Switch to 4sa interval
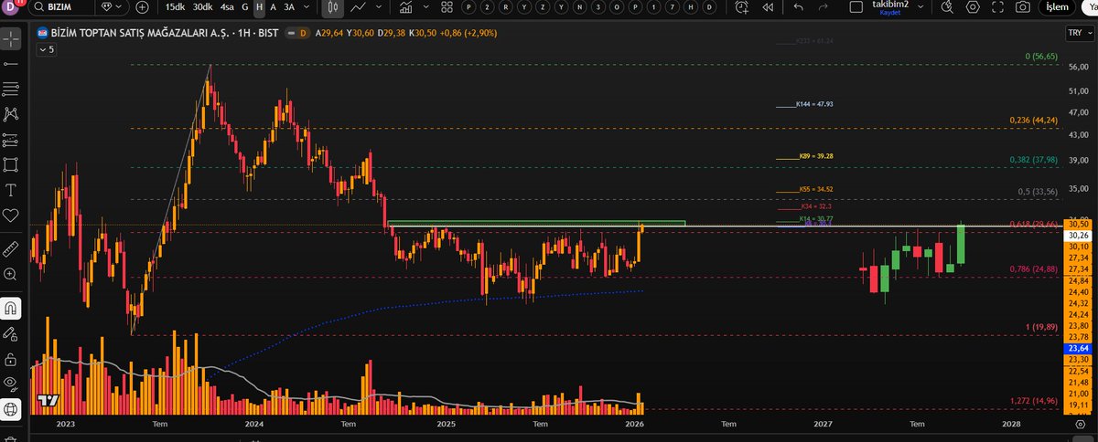Viewport: 1098px width, 442px height. tap(227, 7)
